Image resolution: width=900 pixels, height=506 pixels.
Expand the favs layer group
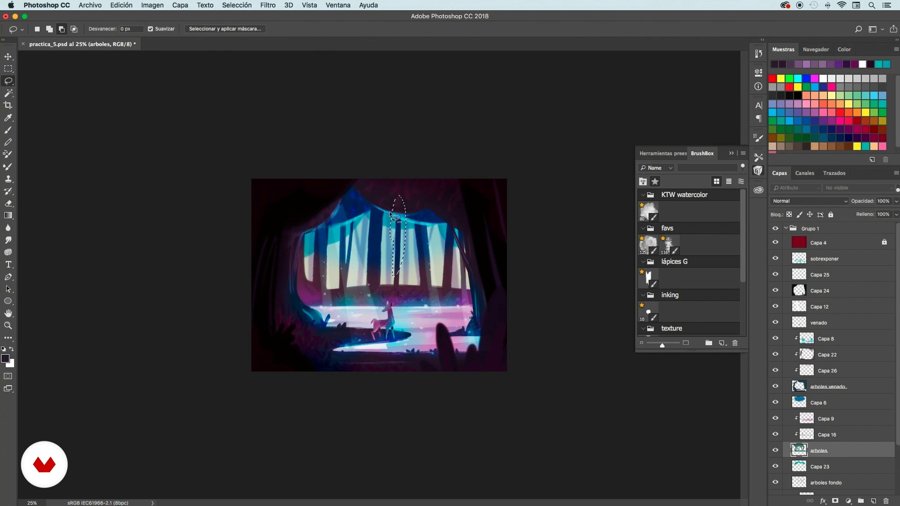pos(643,228)
